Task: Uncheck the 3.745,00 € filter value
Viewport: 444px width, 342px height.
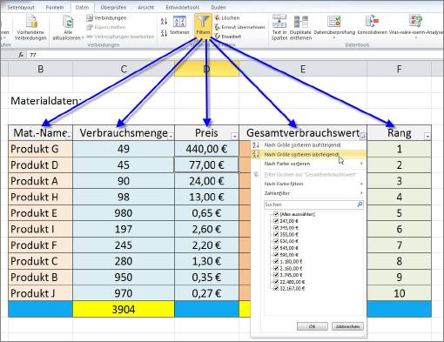Action: (x=276, y=275)
